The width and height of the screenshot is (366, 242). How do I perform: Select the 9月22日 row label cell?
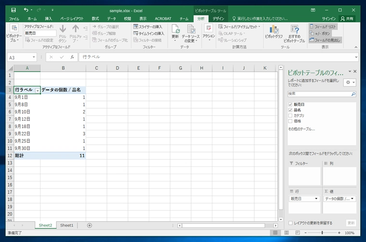(27, 134)
